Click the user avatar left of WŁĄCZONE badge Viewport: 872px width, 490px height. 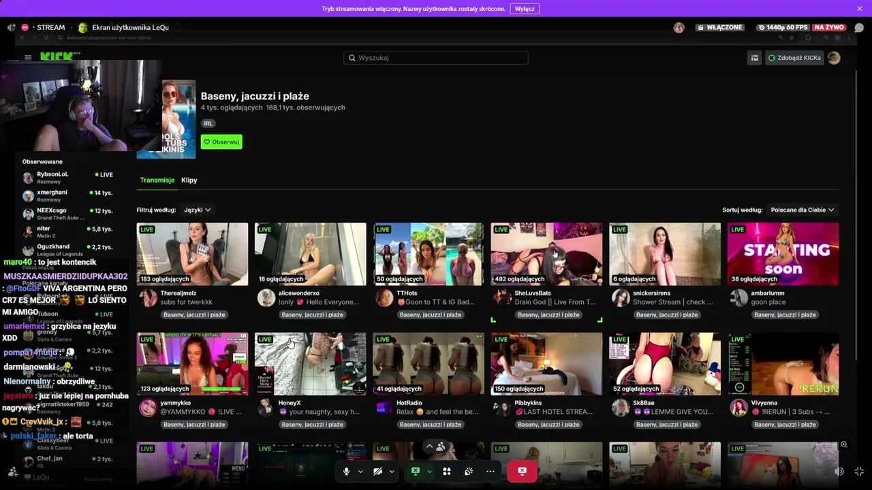tap(679, 28)
